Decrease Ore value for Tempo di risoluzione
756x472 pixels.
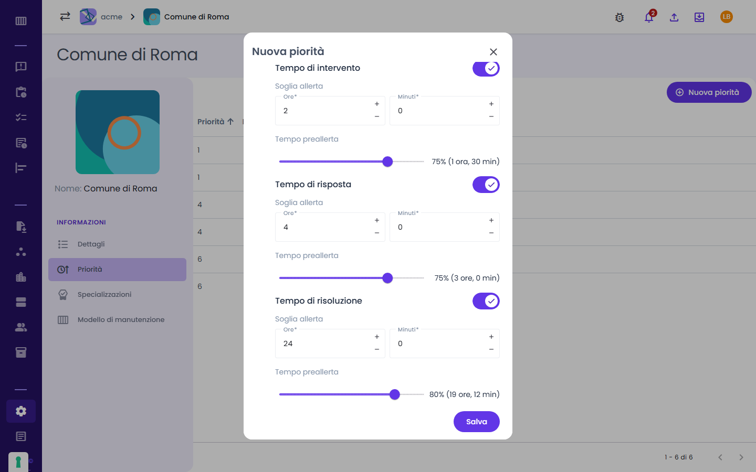(x=377, y=349)
